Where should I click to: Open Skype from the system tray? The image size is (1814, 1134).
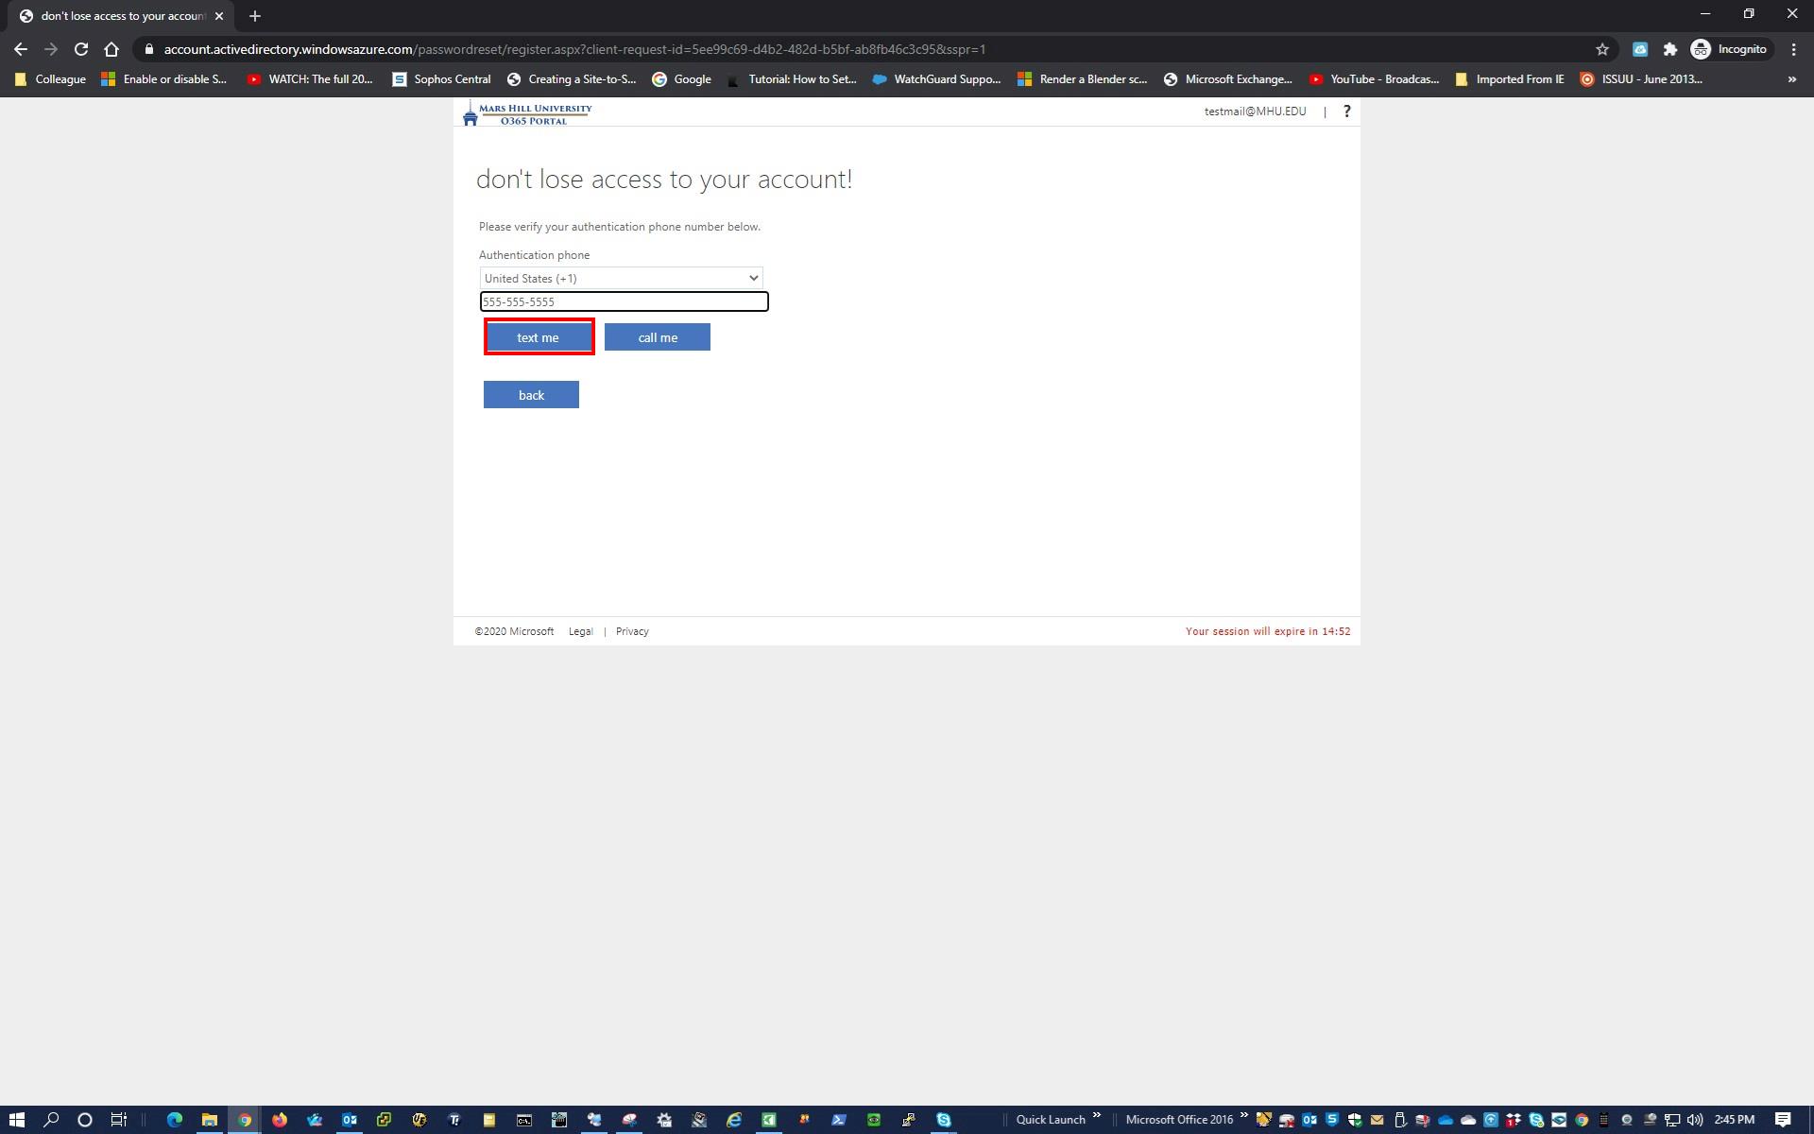coord(1535,1120)
